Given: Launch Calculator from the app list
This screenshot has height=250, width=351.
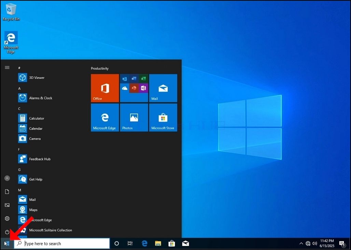Looking at the screenshot, I should pos(51,118).
